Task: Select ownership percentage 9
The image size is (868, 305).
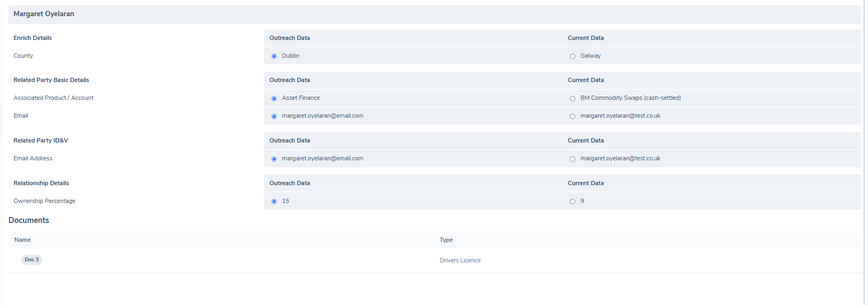Action: (573, 201)
